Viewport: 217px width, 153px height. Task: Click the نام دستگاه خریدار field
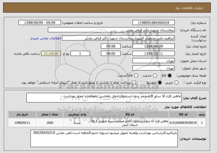[111, 30]
